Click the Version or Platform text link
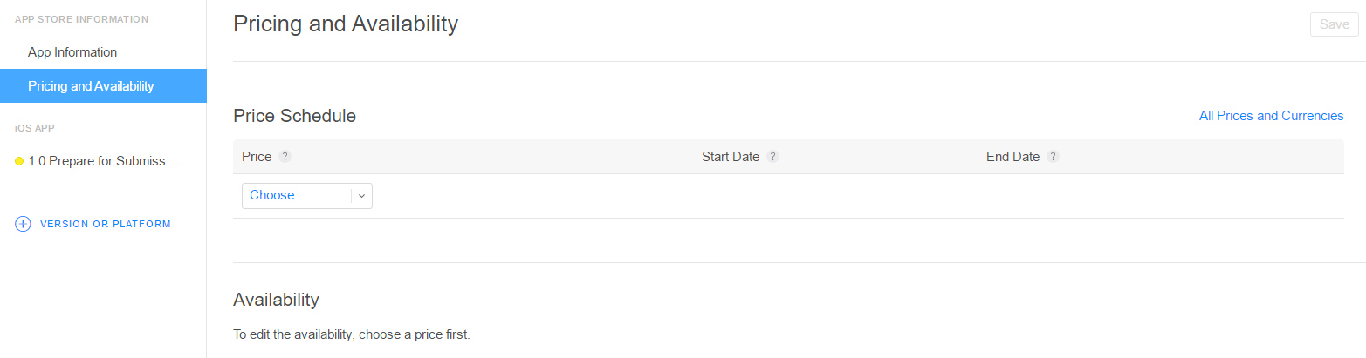 [106, 224]
